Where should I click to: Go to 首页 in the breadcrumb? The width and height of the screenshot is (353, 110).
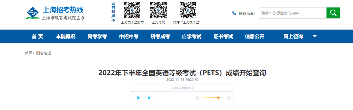tap(29, 53)
